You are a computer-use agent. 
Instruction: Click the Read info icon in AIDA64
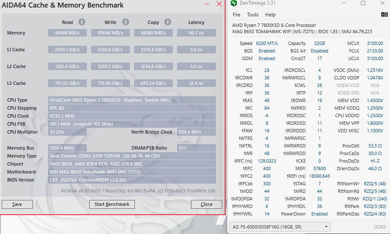pyautogui.click(x=82, y=22)
